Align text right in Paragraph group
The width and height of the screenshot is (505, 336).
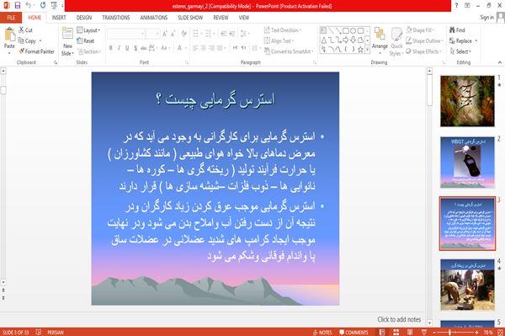pyautogui.click(x=211, y=48)
